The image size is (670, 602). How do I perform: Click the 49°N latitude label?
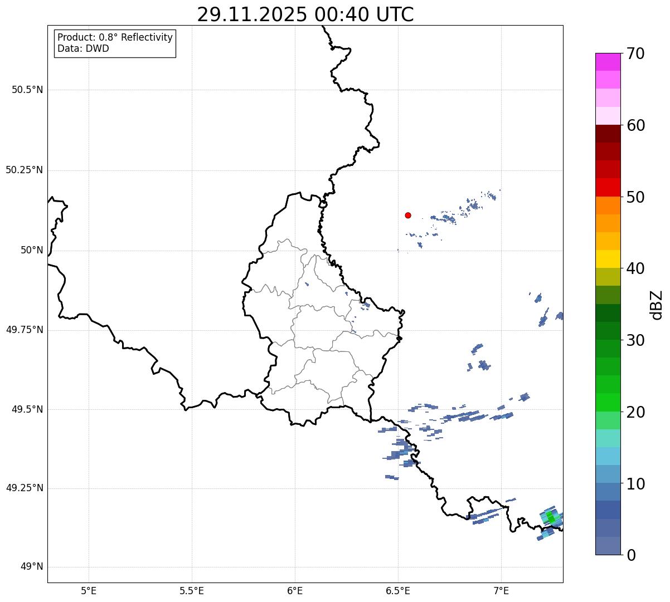[x=32, y=567]
